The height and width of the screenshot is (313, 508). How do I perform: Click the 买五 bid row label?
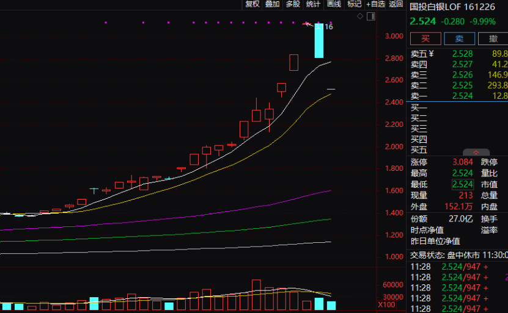coord(419,150)
